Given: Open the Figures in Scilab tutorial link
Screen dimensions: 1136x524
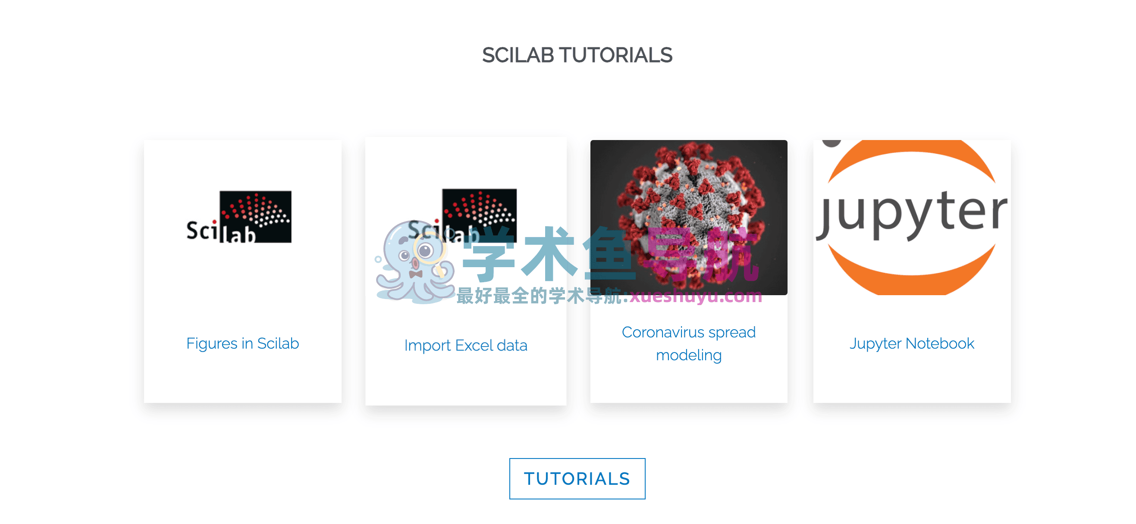Looking at the screenshot, I should (242, 343).
